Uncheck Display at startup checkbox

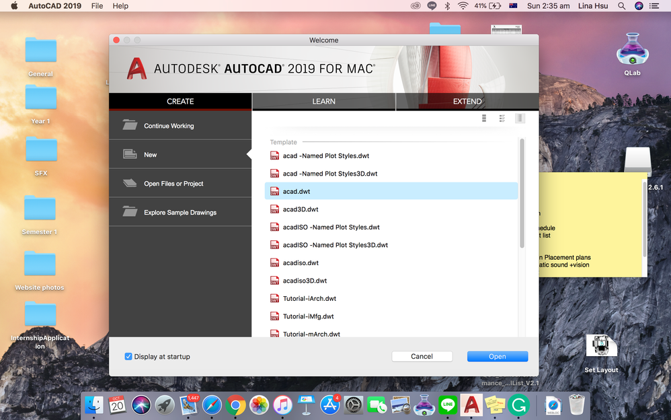pyautogui.click(x=128, y=356)
